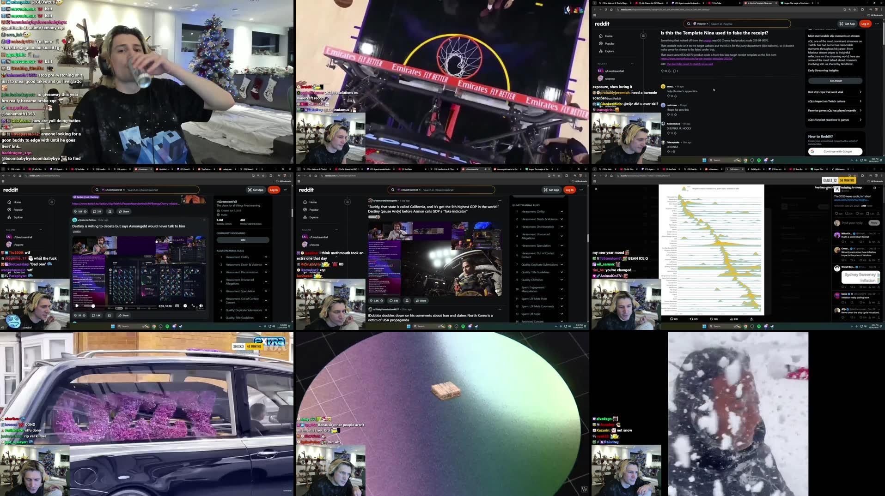This screenshot has width=885, height=496.
Task: Upvote the California GDP post
Action: click(x=371, y=301)
